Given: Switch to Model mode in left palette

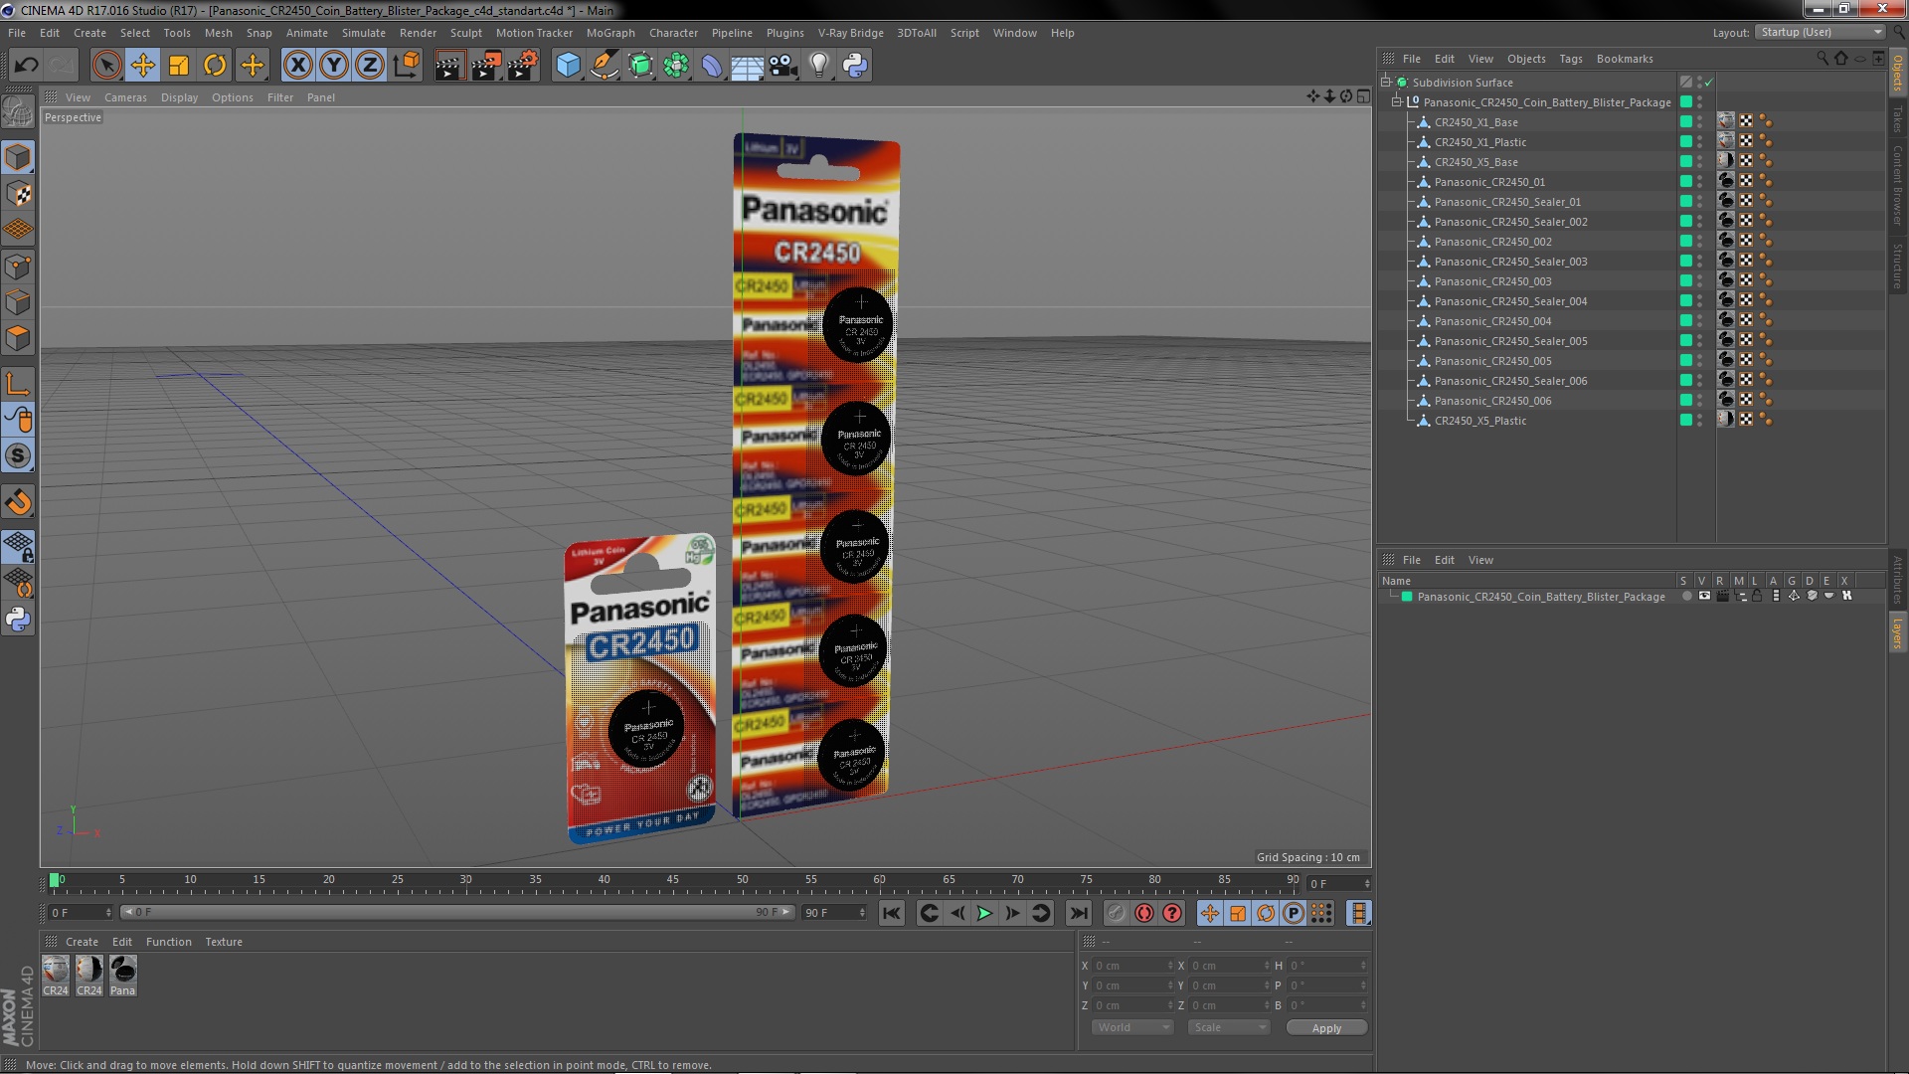Looking at the screenshot, I should pyautogui.click(x=18, y=157).
